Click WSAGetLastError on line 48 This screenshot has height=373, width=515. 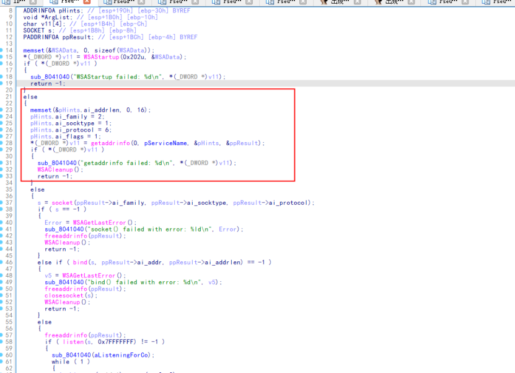[x=89, y=276]
